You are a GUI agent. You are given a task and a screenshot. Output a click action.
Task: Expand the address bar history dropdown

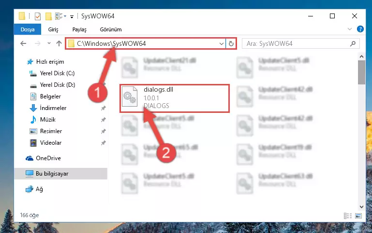[222, 43]
